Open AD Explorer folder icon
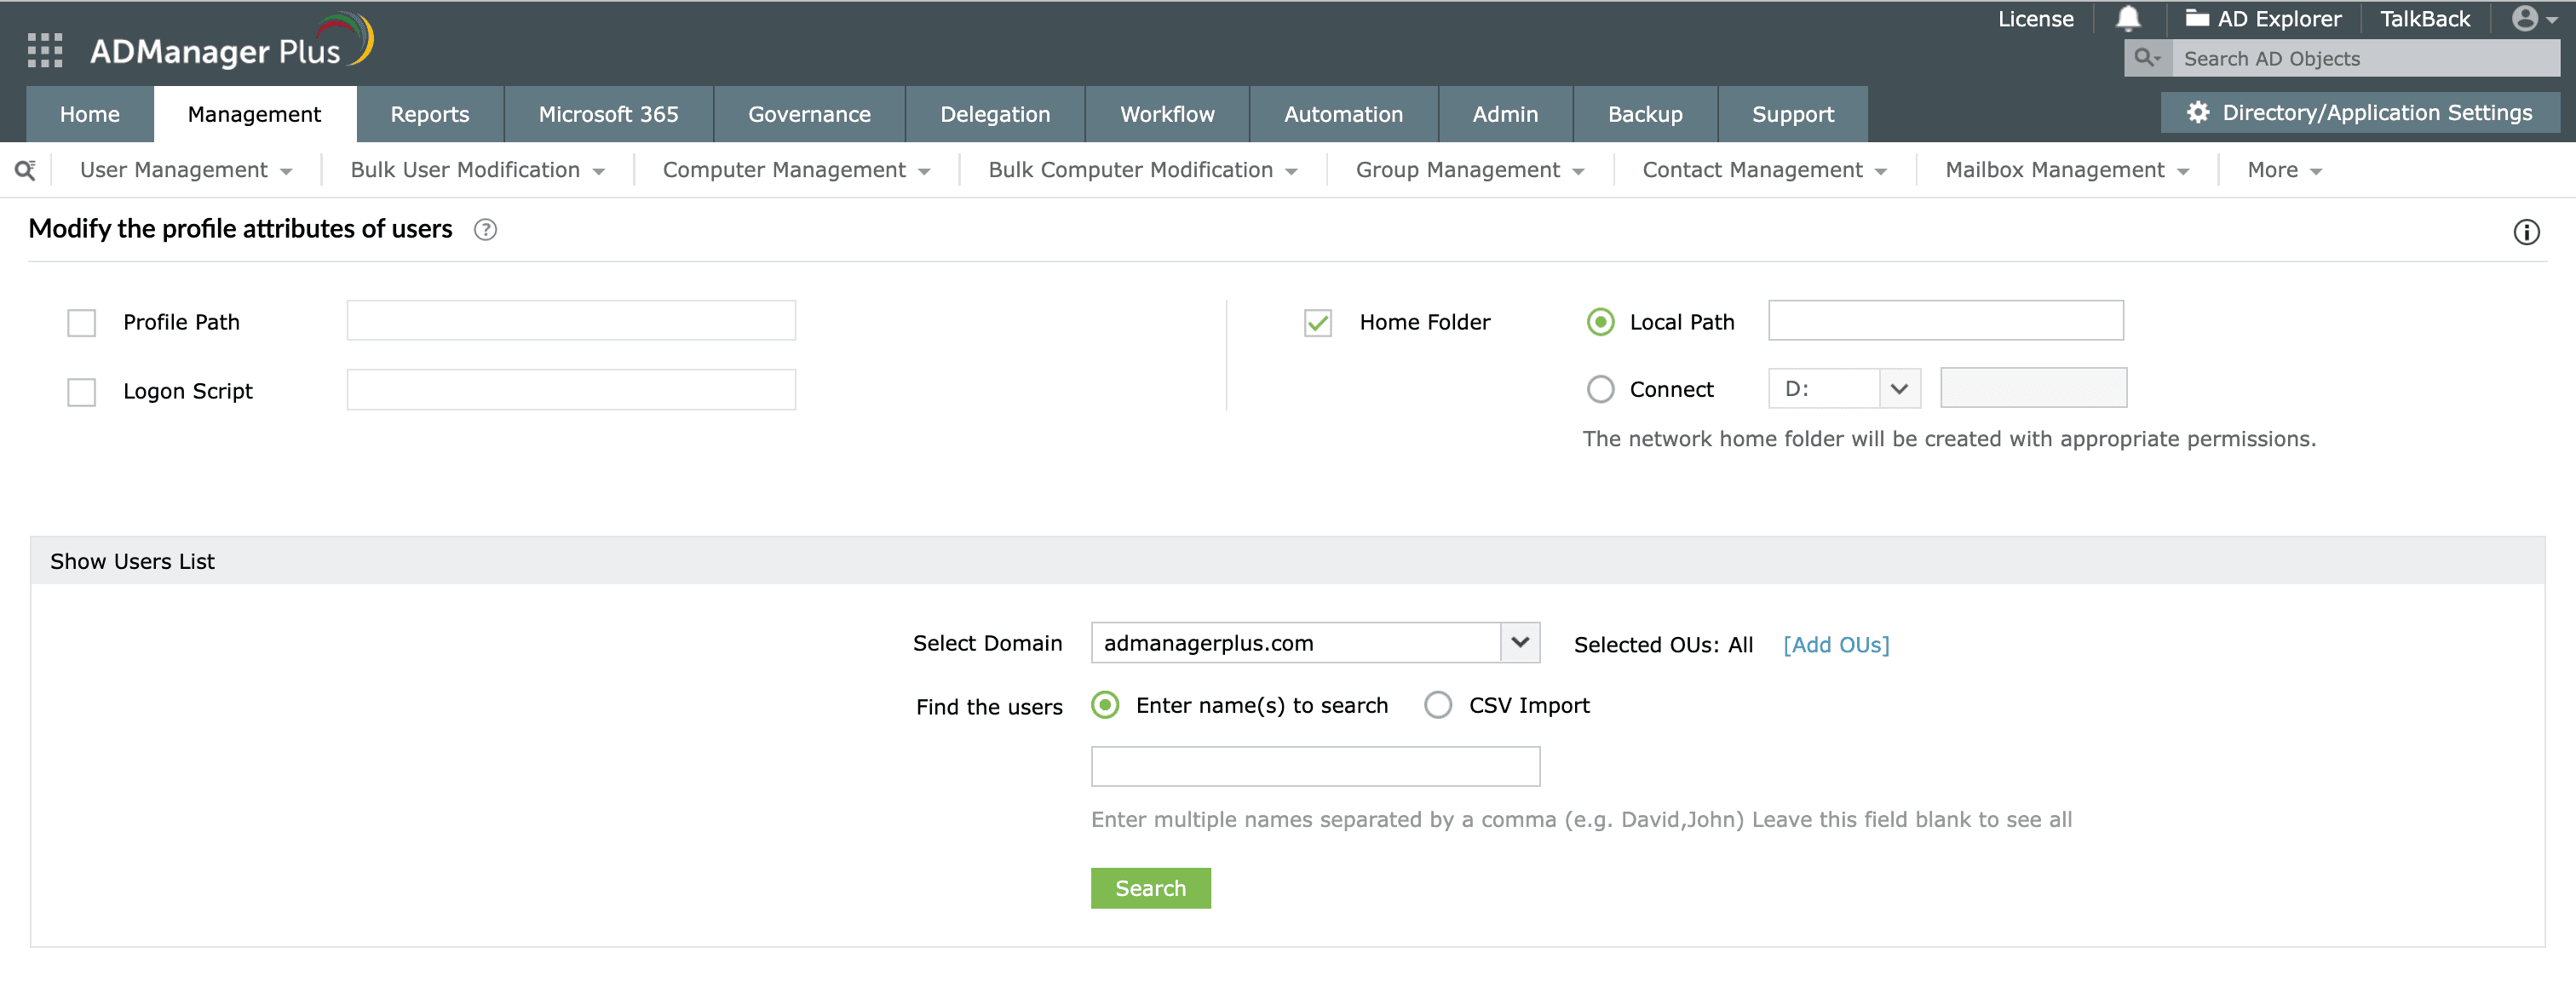Screen dimensions: 2576x993 pos(2196,19)
